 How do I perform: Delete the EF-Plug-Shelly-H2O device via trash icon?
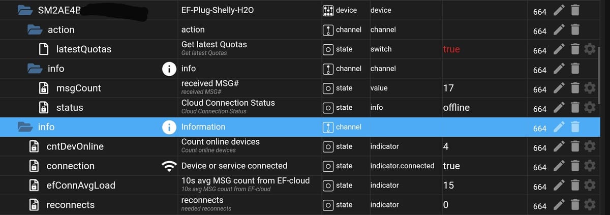(x=574, y=10)
